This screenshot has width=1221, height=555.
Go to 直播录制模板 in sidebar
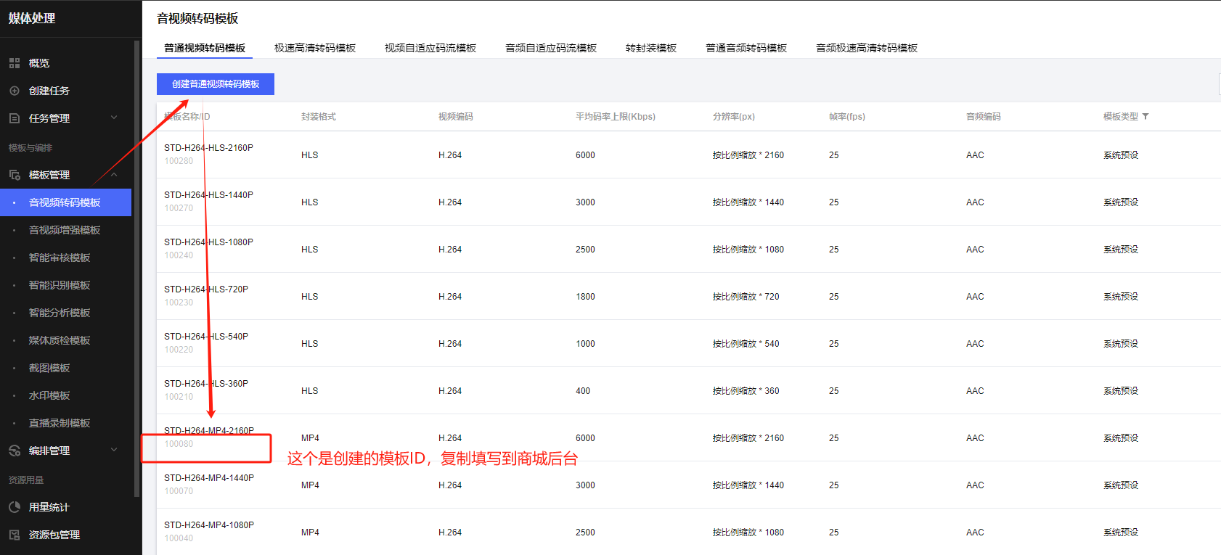pos(60,423)
